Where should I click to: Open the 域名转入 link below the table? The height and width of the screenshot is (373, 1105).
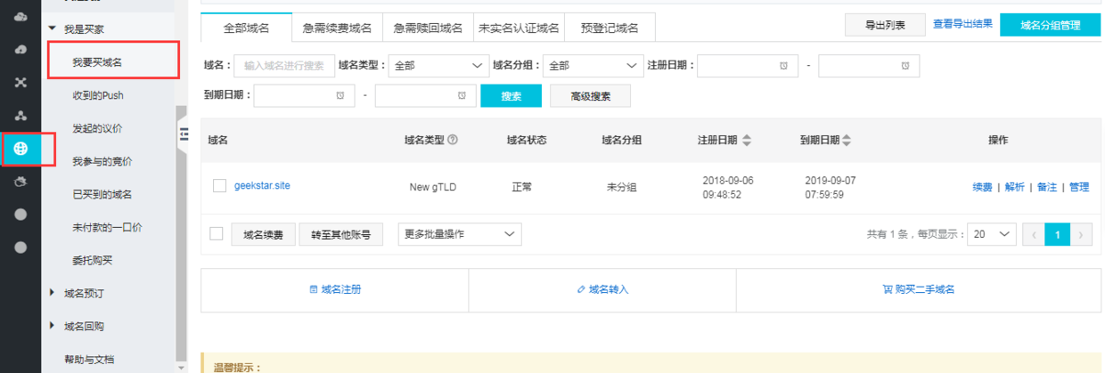pyautogui.click(x=602, y=289)
